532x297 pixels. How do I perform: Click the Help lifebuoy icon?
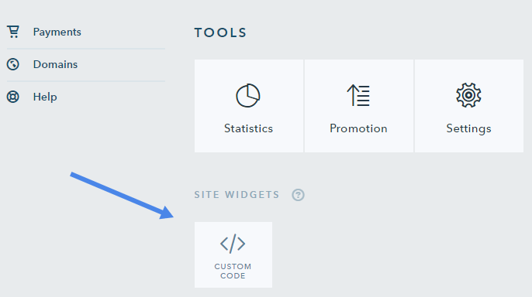pyautogui.click(x=13, y=97)
